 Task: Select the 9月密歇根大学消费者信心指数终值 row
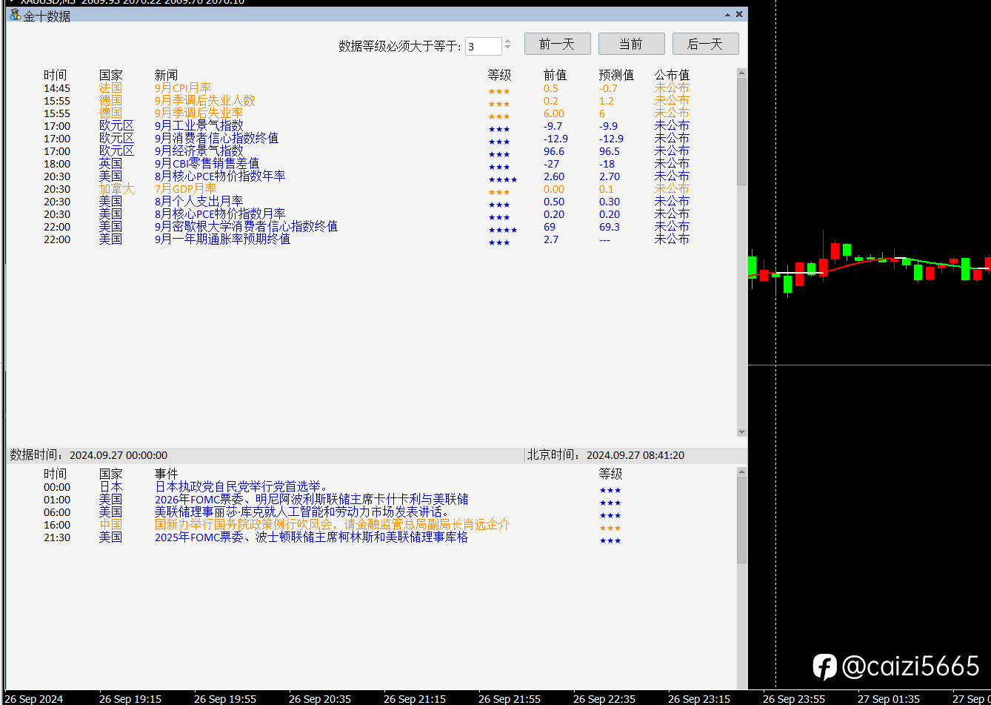coord(367,227)
